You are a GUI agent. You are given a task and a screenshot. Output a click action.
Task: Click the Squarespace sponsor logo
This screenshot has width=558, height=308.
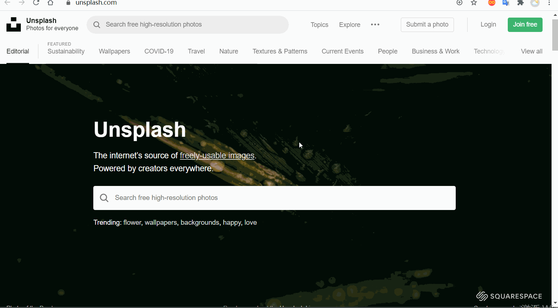pos(509,296)
